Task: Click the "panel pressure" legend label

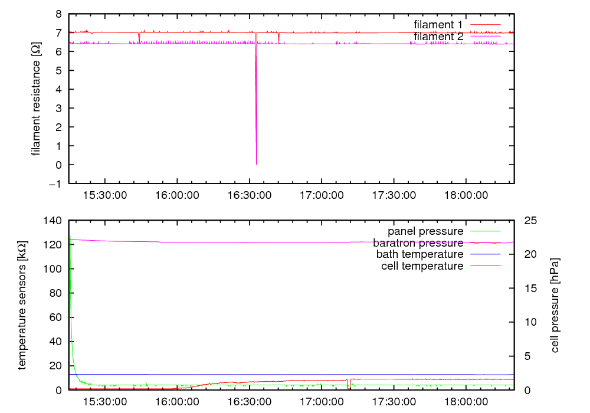Action: 425,231
